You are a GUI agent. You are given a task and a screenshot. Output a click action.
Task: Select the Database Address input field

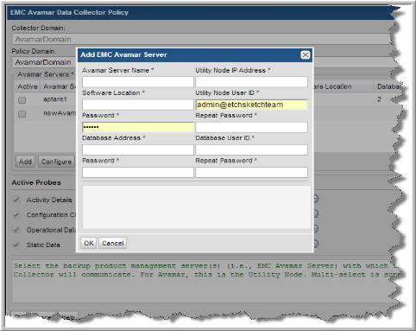point(138,150)
